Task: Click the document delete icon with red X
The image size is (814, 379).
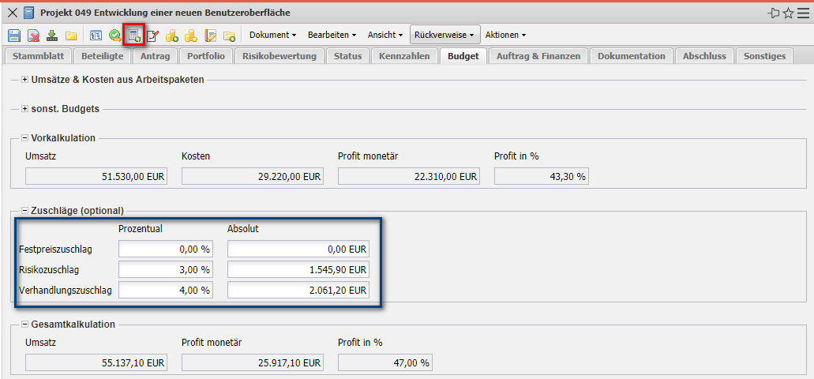Action: click(x=33, y=36)
